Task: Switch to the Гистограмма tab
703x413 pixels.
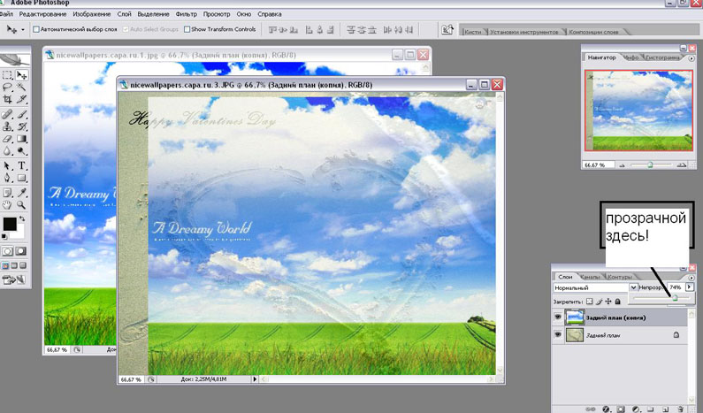Action: tap(661, 57)
